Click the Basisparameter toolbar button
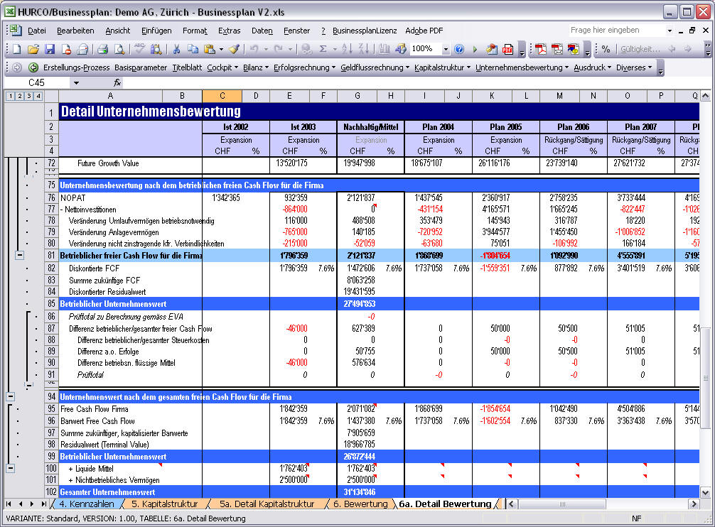Image resolution: width=715 pixels, height=527 pixels. [x=141, y=68]
